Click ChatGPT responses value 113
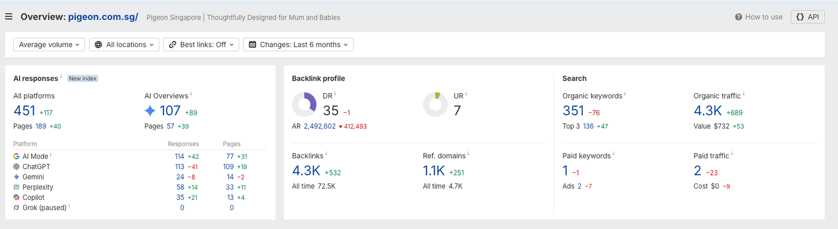Image resolution: width=838 pixels, height=229 pixels. [x=180, y=167]
